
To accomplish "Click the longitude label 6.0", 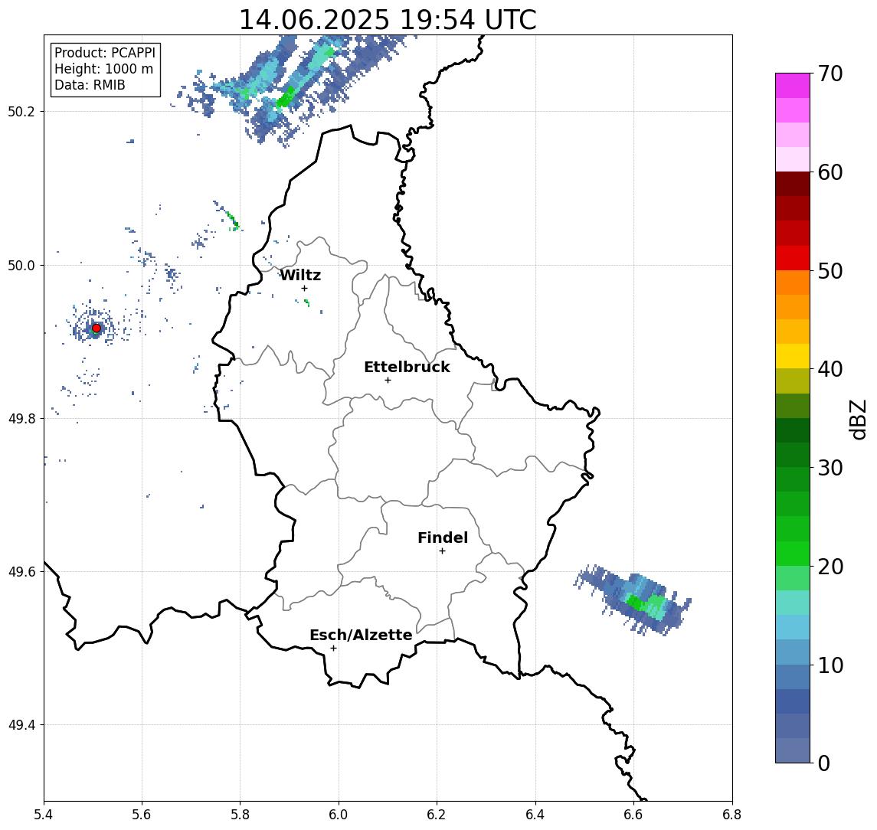I will tap(339, 815).
